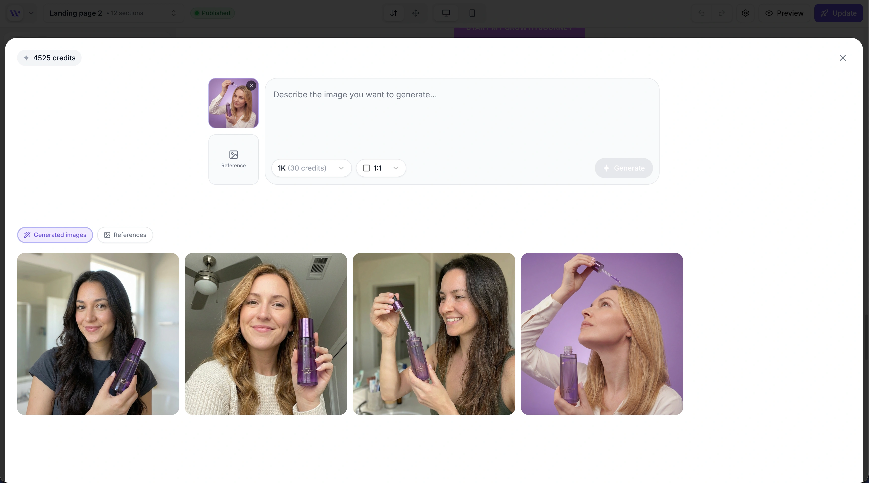Viewport: 869px width, 483px height.
Task: Click the reorder sections arrows icon
Action: point(394,13)
